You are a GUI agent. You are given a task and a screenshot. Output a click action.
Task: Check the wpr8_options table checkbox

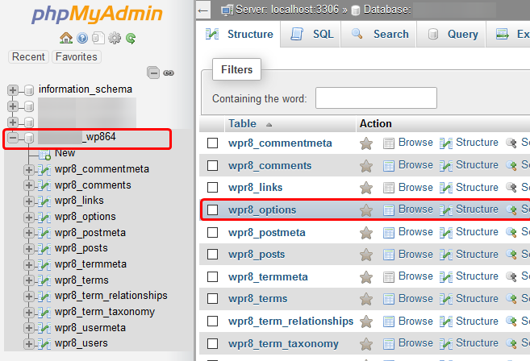(212, 210)
